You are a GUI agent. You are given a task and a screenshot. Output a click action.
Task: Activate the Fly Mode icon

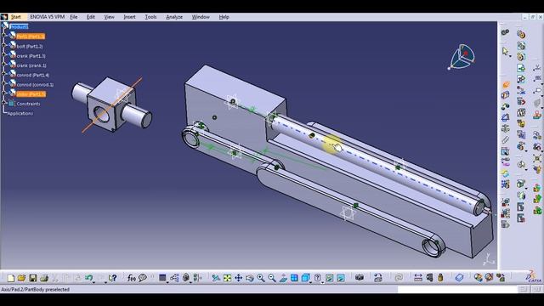216,278
